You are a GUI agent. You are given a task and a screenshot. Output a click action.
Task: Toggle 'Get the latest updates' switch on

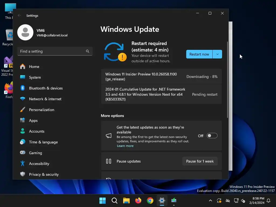tap(212, 136)
